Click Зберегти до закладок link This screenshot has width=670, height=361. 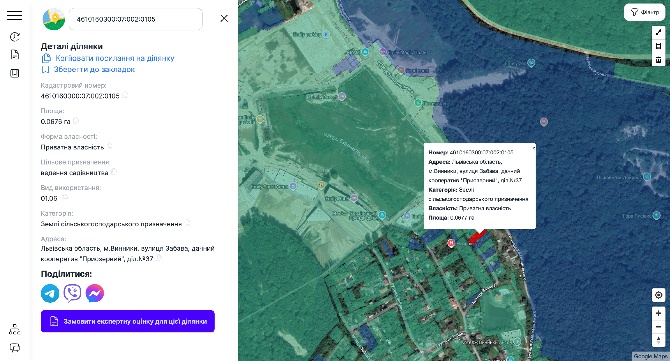(94, 69)
